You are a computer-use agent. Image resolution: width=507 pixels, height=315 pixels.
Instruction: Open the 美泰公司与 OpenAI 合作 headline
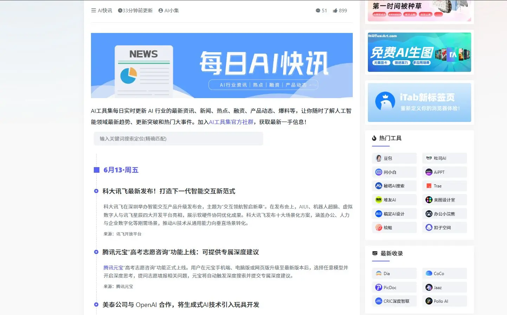(181, 305)
